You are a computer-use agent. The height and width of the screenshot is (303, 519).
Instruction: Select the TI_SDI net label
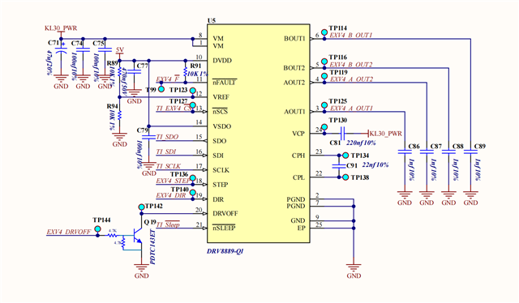click(166, 151)
